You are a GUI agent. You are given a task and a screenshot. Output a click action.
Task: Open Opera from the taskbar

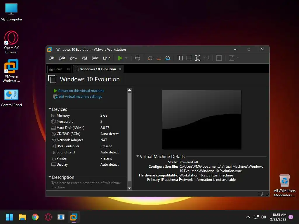tap(48, 217)
